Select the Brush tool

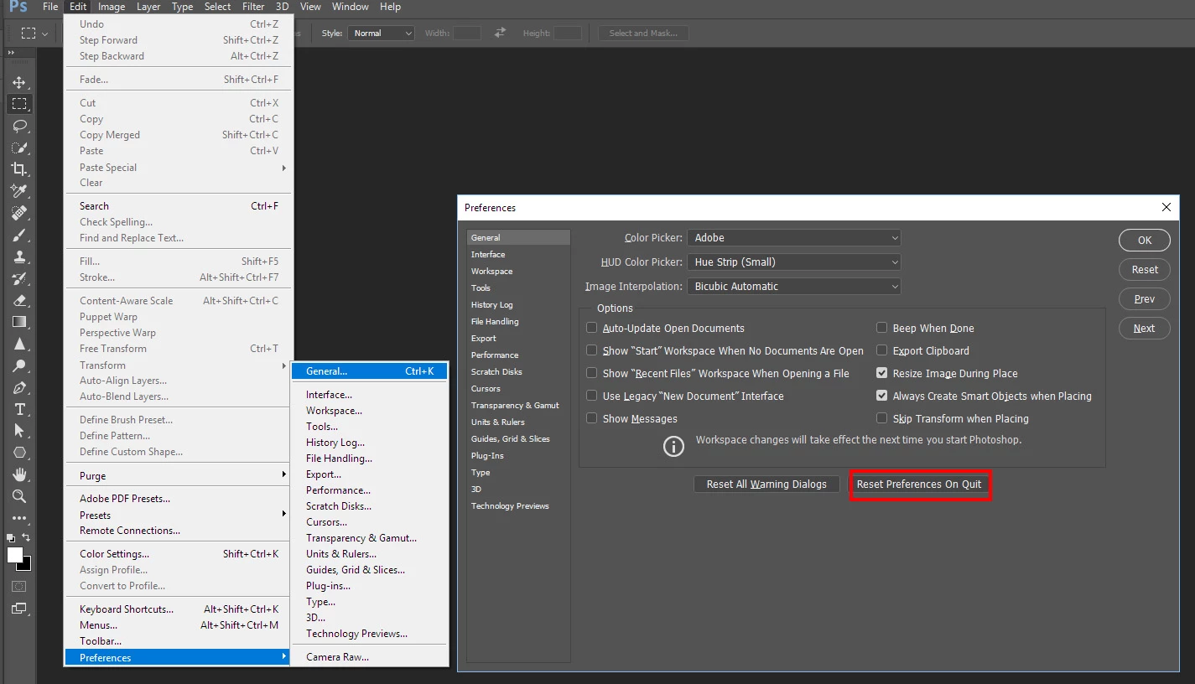(x=18, y=235)
